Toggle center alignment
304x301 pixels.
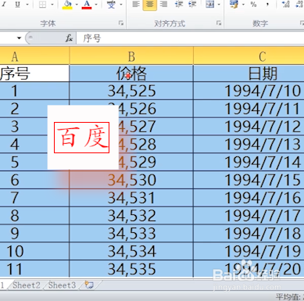pos(150,5)
